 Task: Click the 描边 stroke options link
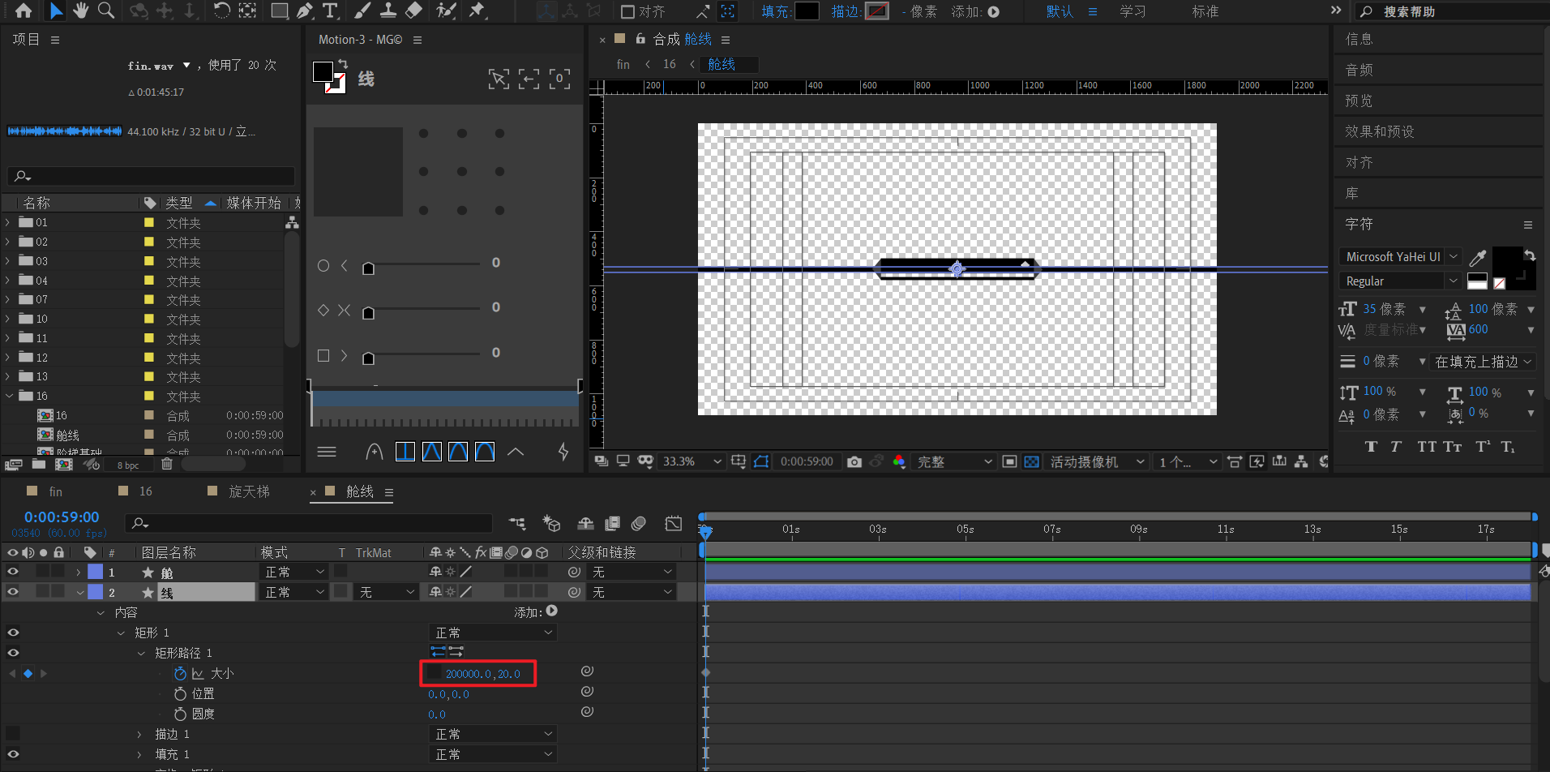click(846, 11)
